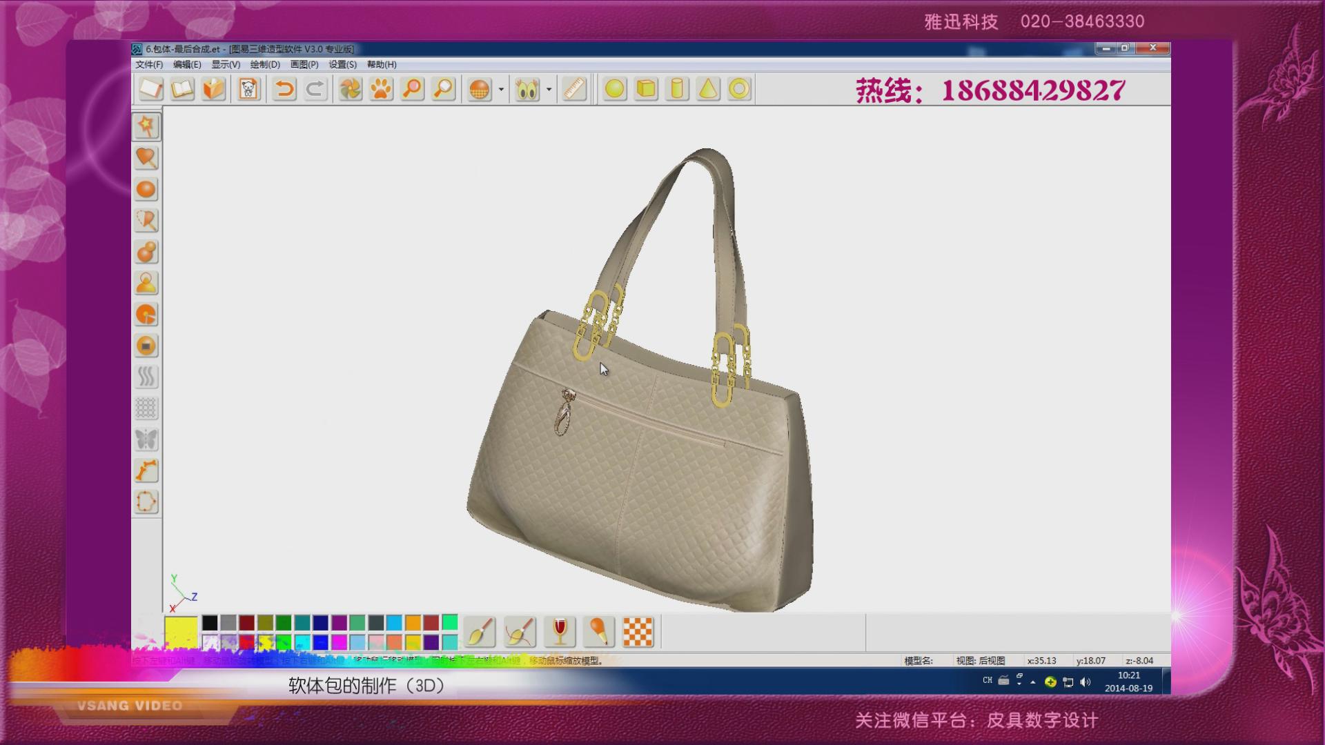Click the greyed wavy lines tool
Screen dimensions: 1325x745
pos(146,377)
